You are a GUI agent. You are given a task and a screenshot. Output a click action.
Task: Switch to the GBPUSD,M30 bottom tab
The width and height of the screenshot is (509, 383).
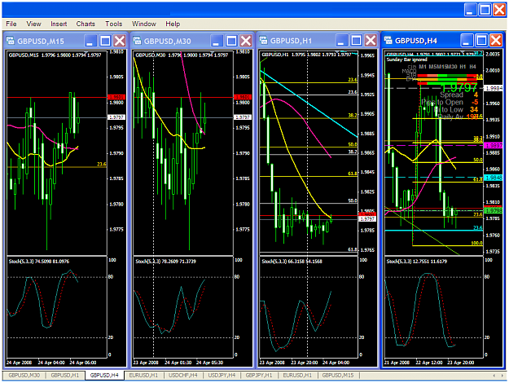click(24, 375)
